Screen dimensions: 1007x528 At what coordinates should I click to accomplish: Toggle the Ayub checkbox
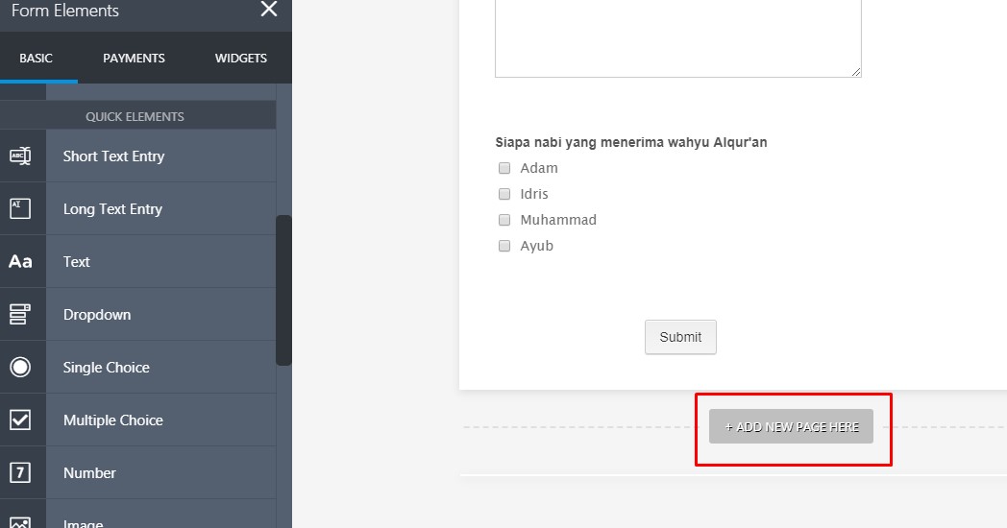click(504, 246)
